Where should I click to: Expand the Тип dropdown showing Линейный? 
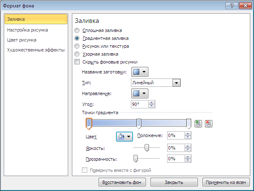click(x=176, y=83)
